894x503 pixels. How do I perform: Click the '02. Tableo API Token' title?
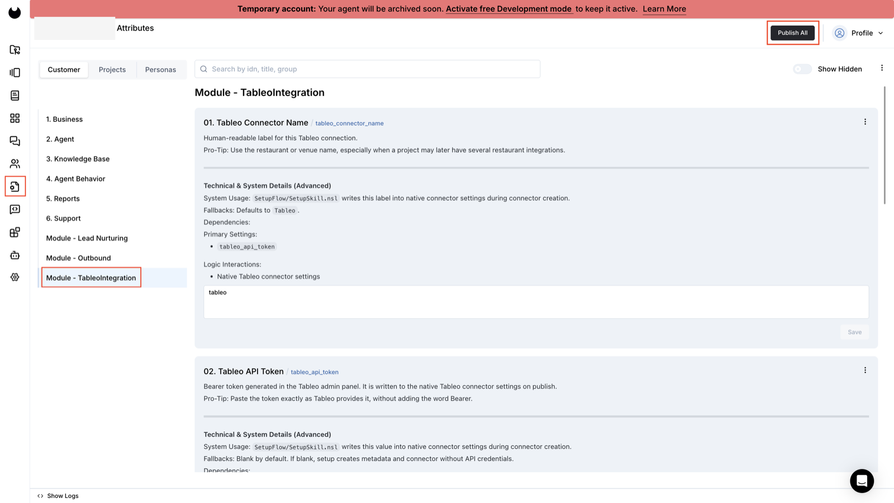tap(244, 371)
